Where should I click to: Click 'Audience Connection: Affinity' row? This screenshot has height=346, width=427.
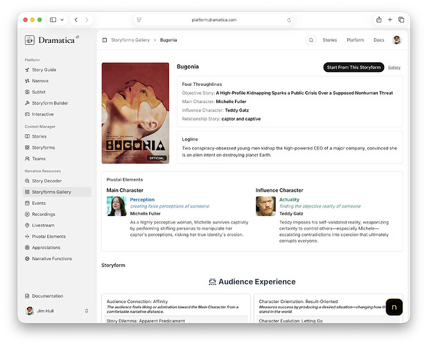tap(175, 307)
